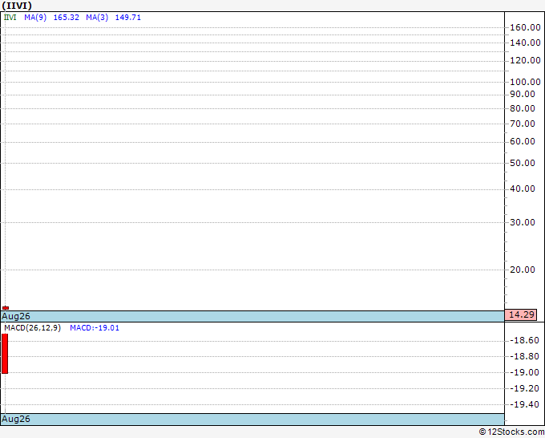
Task: Select the 165.32 moving average value
Action: pyautogui.click(x=67, y=18)
